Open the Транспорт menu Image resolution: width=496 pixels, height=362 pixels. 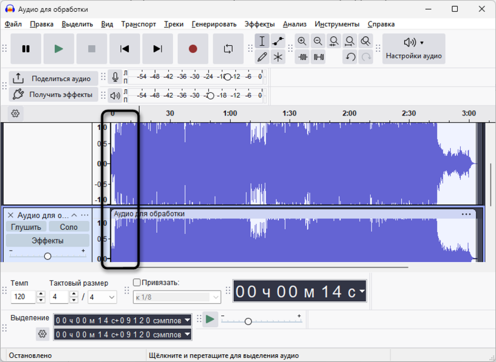pyautogui.click(x=138, y=24)
